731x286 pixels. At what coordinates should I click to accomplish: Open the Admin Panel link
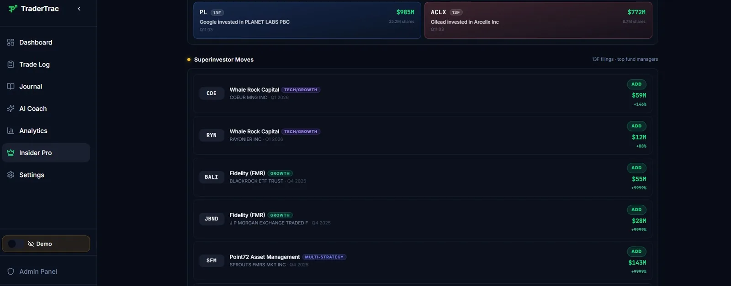click(x=46, y=271)
